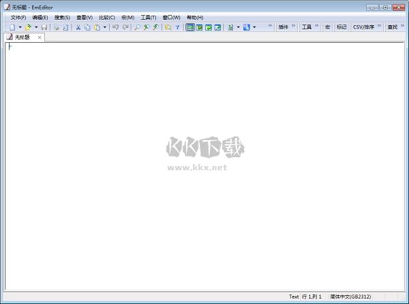This screenshot has height=304, width=409.
Task: Click the Find magnifier icon
Action: [x=137, y=27]
